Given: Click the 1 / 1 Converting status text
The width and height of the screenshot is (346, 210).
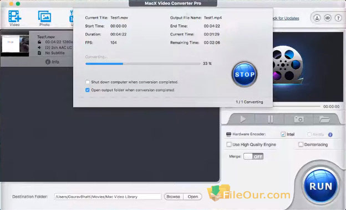Looking at the screenshot, I should point(250,102).
